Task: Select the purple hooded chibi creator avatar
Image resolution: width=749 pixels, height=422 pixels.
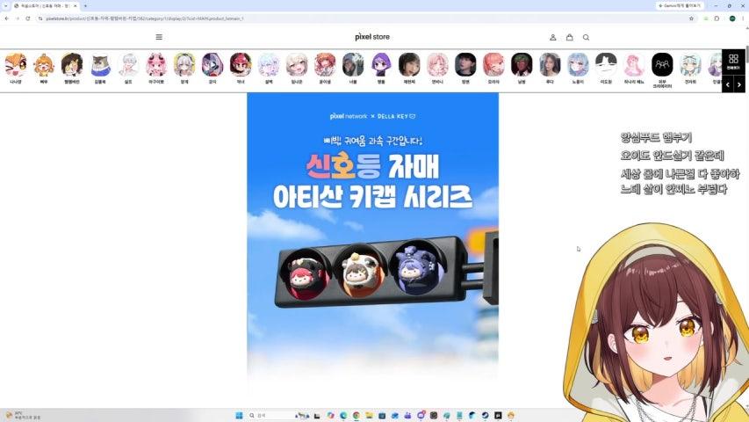Action: pos(381,64)
